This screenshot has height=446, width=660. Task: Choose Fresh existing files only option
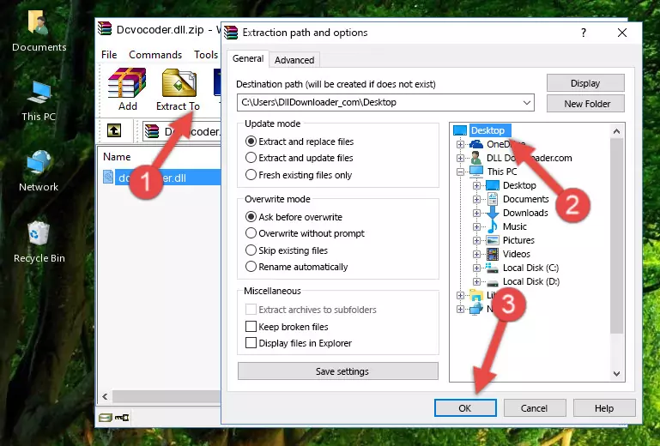coord(299,175)
